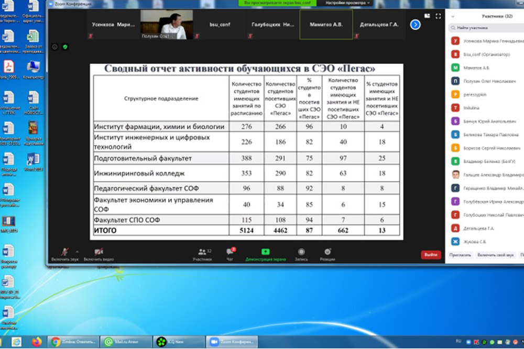The image size is (524, 349).
Task: Click the meeting info icon beside shield
Action: [x=54, y=47]
